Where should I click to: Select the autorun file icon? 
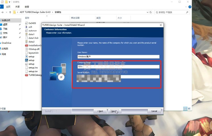26,30
